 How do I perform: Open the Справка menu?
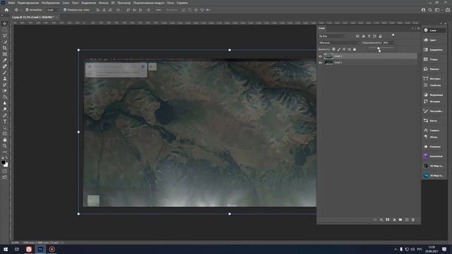pos(182,3)
